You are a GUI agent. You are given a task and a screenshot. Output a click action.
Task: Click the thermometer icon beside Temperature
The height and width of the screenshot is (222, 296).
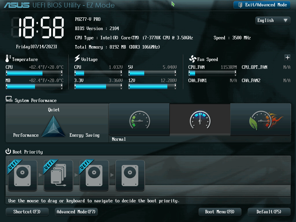(8, 58)
